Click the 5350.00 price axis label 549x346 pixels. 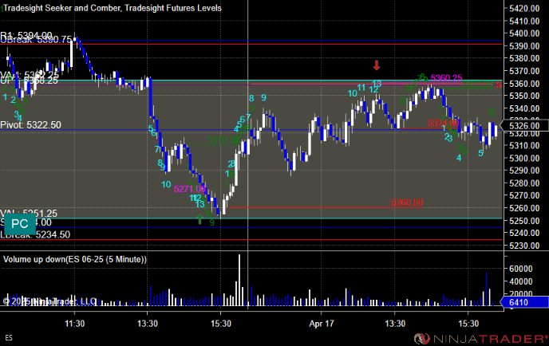click(524, 96)
